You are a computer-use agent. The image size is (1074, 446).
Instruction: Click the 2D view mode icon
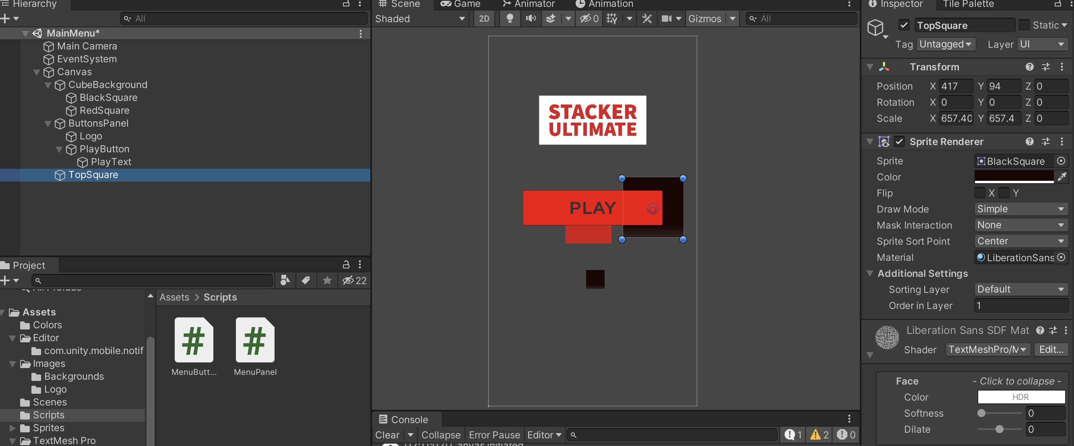click(484, 18)
